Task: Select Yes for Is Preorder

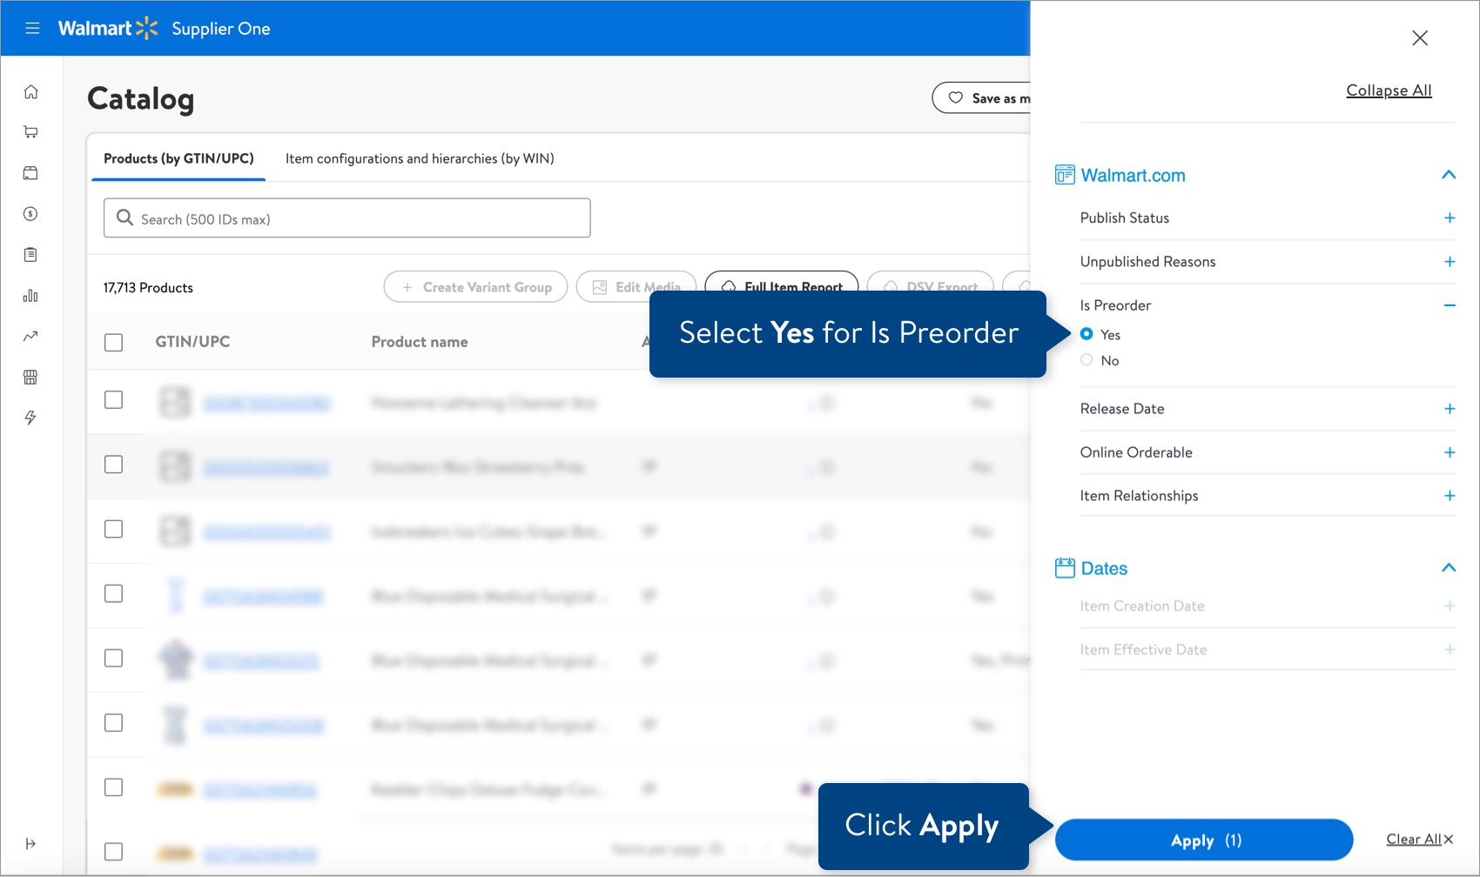Action: click(x=1086, y=334)
